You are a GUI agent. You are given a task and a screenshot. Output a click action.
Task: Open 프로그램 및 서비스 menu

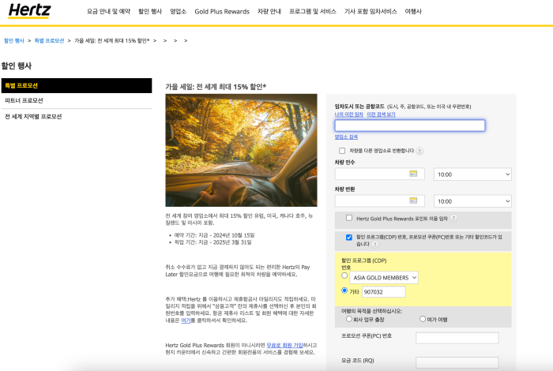tap(313, 11)
